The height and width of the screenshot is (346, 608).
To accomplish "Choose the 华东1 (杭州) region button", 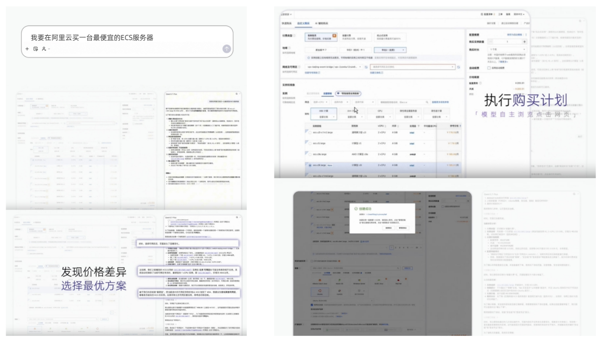I will (356, 50).
